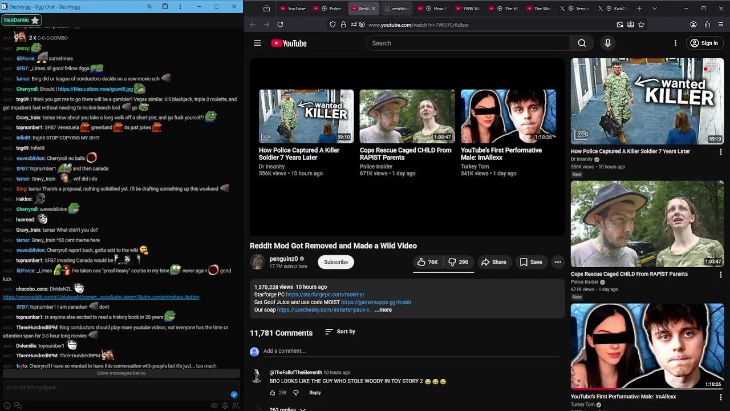Screen dimensions: 730x411
Task: Open options for sidebar ImAllexx video
Action: click(721, 397)
